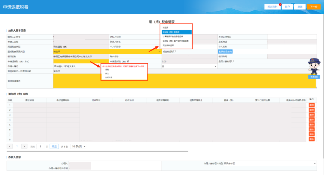This screenshot has height=175, width=324.
Task: Delete row 1 in the refund details table
Action: coord(312,105)
